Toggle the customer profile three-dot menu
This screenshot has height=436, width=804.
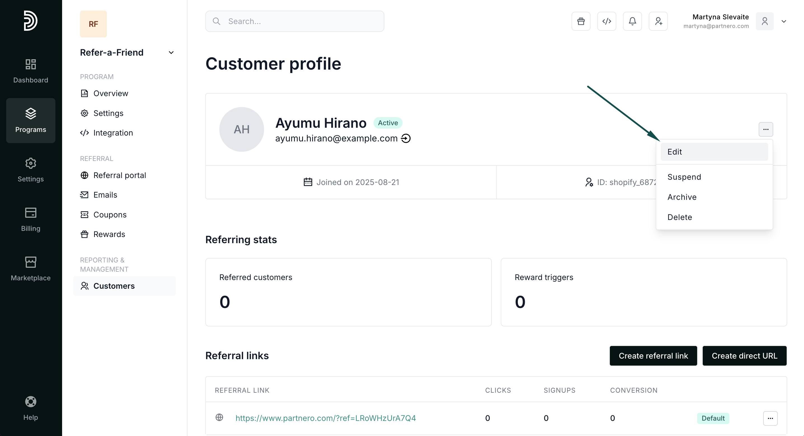coord(766,129)
